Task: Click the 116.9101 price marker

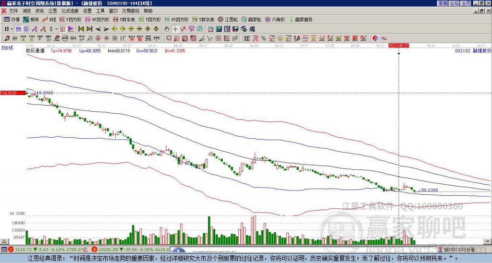Action: [13, 93]
